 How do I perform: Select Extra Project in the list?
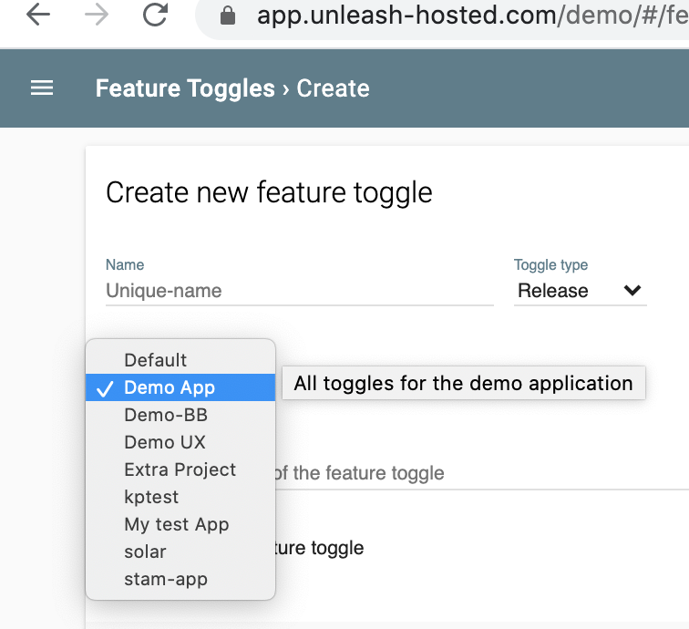(180, 469)
